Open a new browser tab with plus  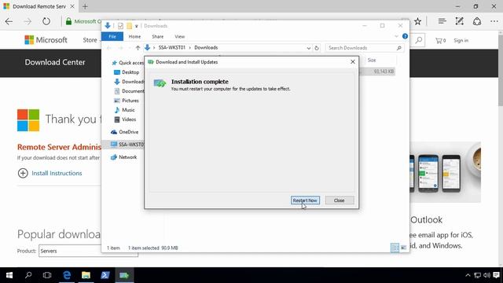point(85,6)
